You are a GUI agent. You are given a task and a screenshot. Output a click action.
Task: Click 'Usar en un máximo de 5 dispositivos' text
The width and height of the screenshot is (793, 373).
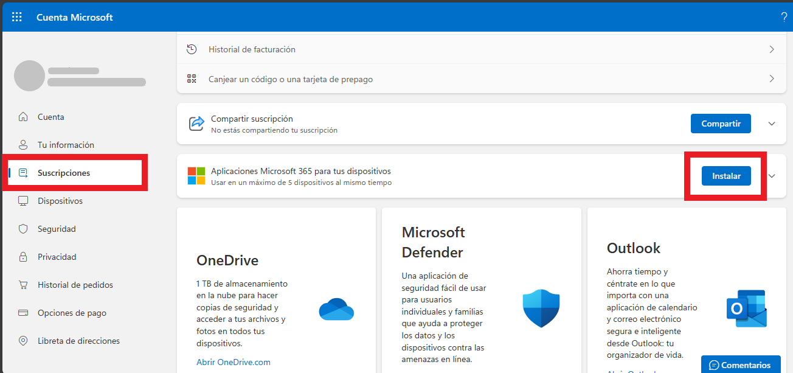coord(302,183)
